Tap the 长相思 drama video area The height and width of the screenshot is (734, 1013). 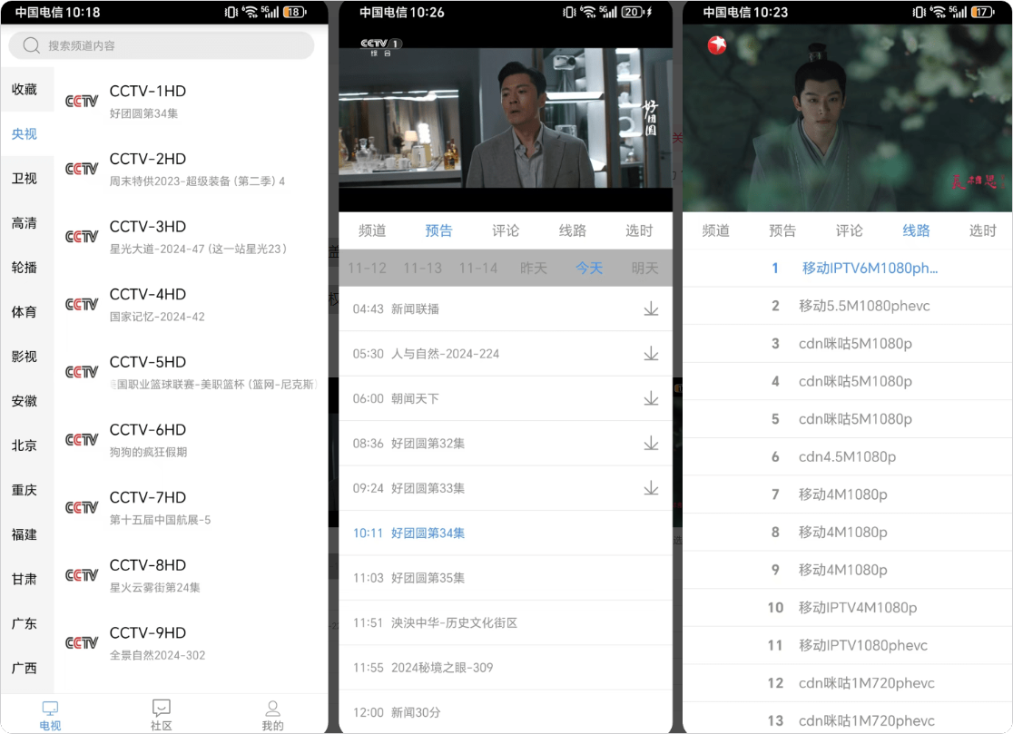pos(847,118)
